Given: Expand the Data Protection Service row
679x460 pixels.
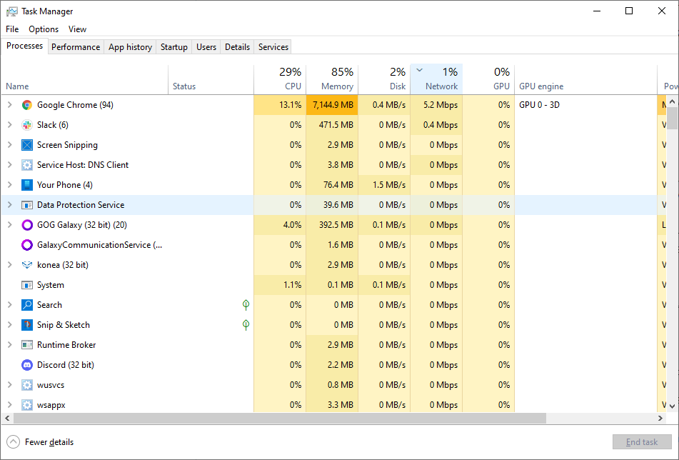Looking at the screenshot, I should (x=9, y=205).
